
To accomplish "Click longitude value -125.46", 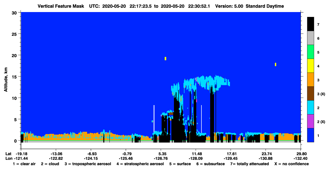I will pyautogui.click(x=126, y=158).
